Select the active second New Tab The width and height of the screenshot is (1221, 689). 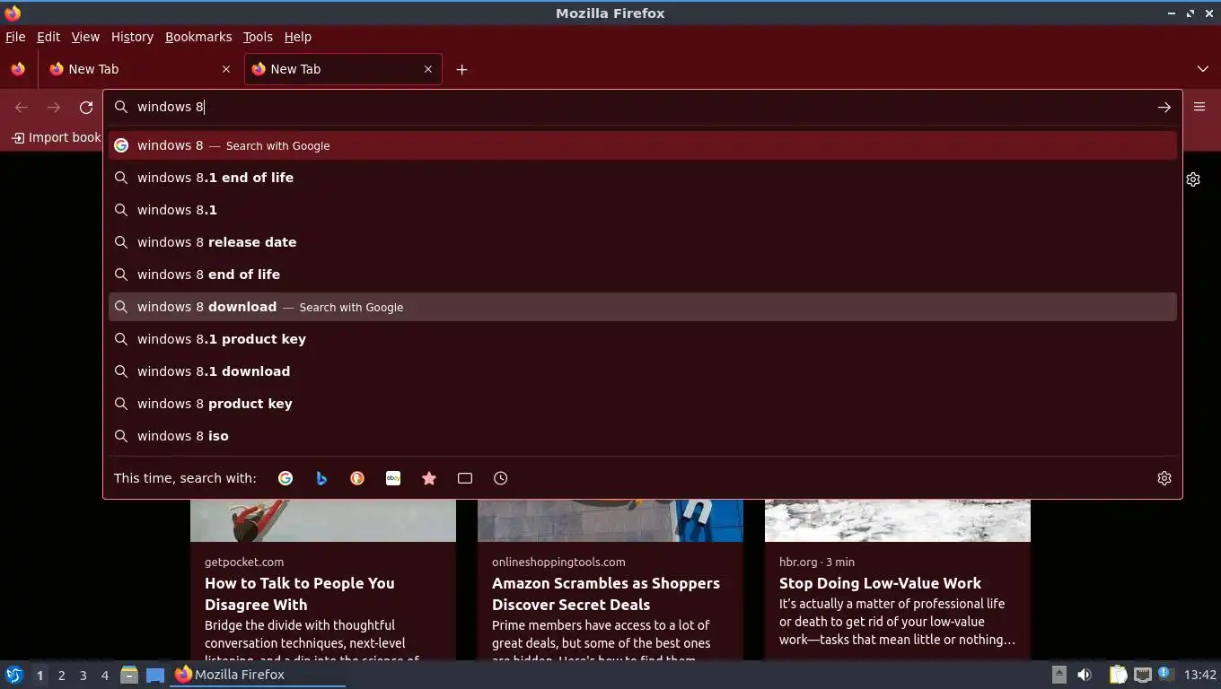[x=343, y=69]
